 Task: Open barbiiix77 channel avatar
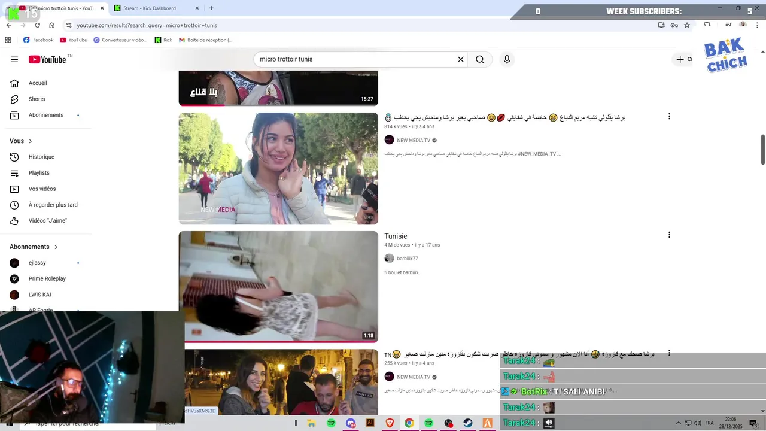tap(389, 259)
